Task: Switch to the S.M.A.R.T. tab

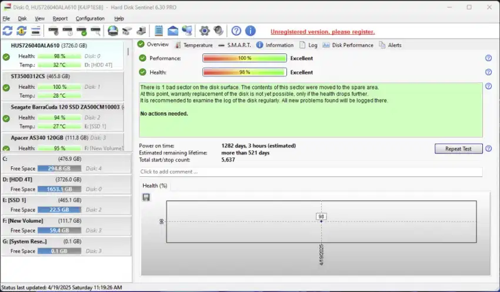Action: coord(235,45)
